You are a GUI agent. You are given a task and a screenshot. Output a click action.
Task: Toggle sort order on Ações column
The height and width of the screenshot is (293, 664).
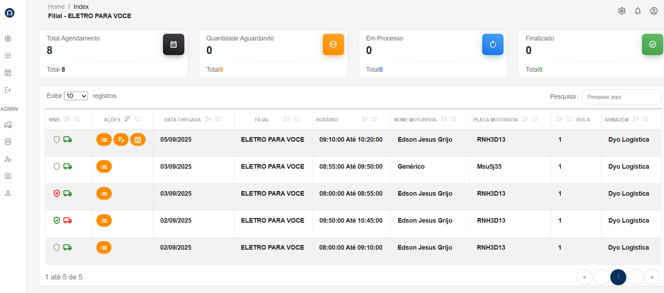pyautogui.click(x=127, y=119)
